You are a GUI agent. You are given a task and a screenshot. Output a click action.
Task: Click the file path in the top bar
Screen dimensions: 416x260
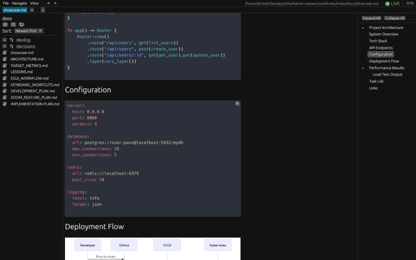point(311,4)
